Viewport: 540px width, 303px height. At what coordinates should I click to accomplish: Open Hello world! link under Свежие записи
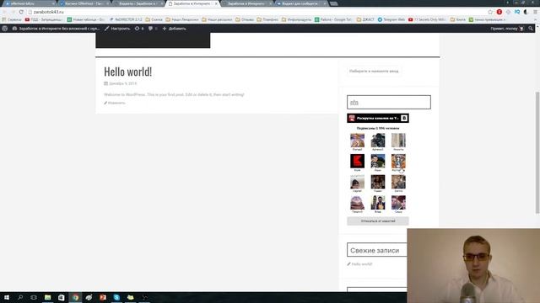coord(362,264)
